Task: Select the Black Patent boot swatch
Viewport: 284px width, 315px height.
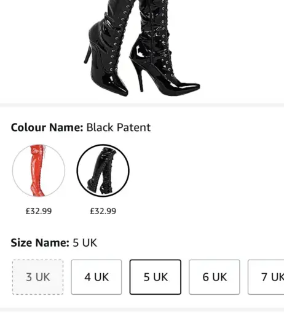Action: [x=103, y=170]
